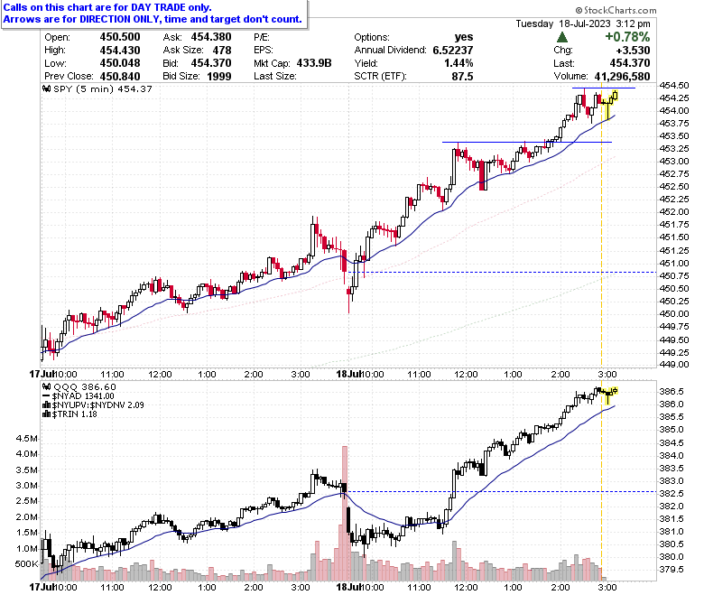
Task: Click the yellow highlighted latest SPY candle
Action: tap(615, 95)
